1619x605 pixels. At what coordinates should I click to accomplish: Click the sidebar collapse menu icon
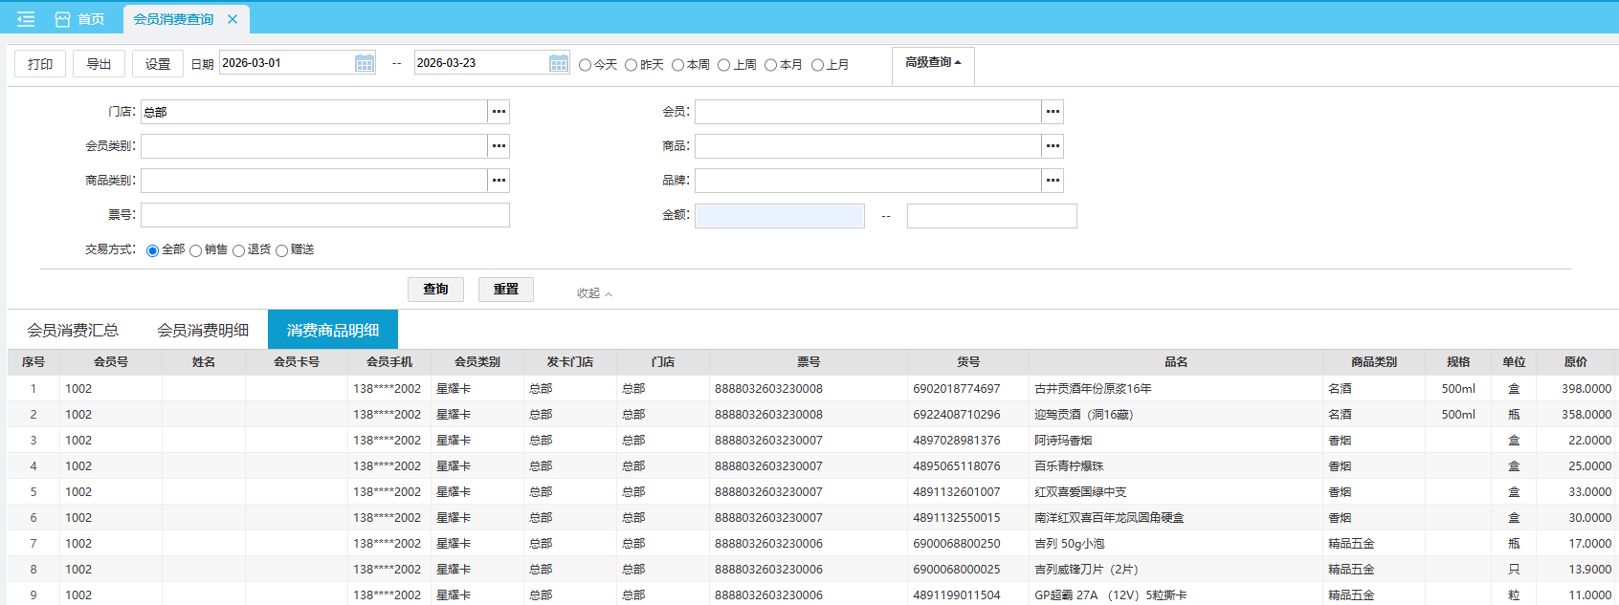[x=26, y=19]
